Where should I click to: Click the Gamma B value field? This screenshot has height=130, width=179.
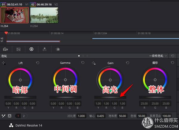(78, 103)
